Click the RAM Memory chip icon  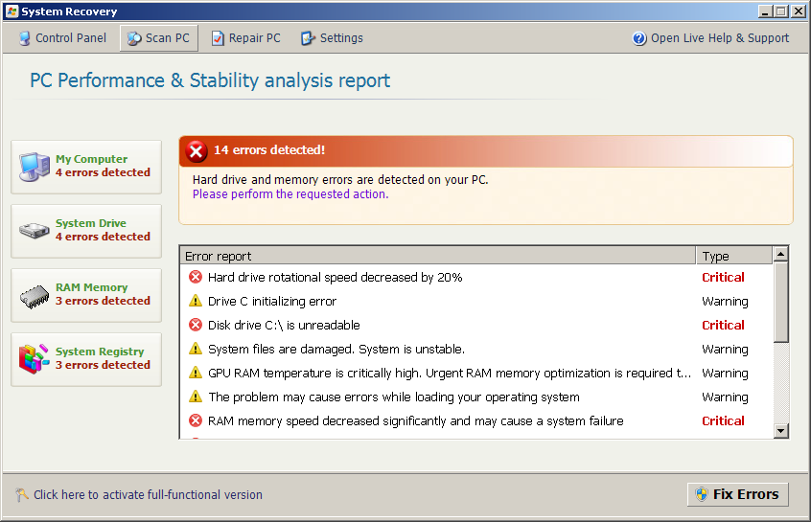[x=35, y=295]
